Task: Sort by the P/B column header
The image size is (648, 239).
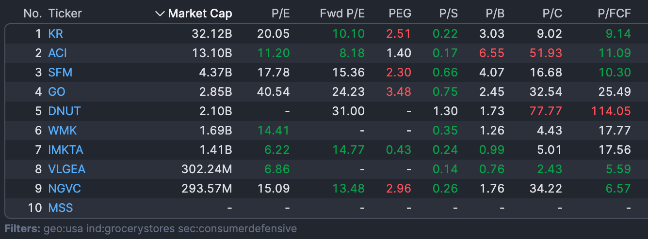Action: point(495,14)
